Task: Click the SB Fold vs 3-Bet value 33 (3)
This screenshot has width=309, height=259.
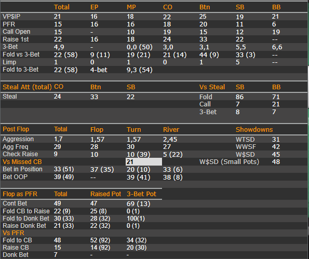Action: point(246,54)
